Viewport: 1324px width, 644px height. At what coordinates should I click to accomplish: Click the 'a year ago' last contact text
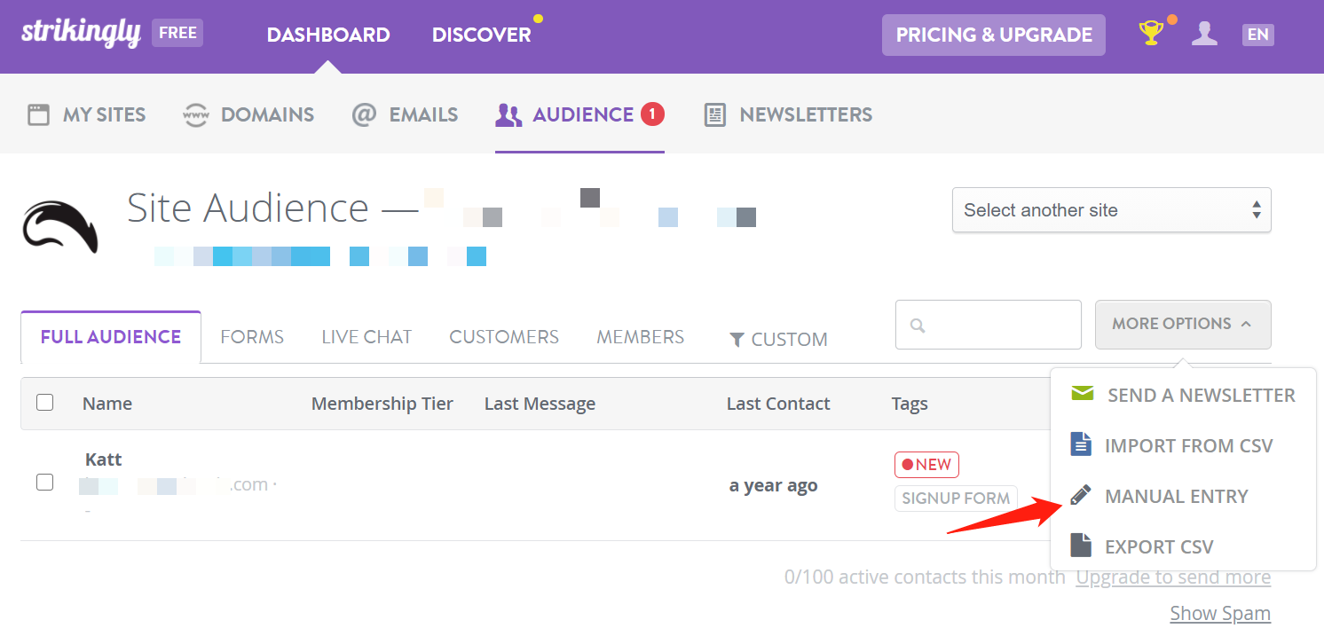tap(774, 485)
